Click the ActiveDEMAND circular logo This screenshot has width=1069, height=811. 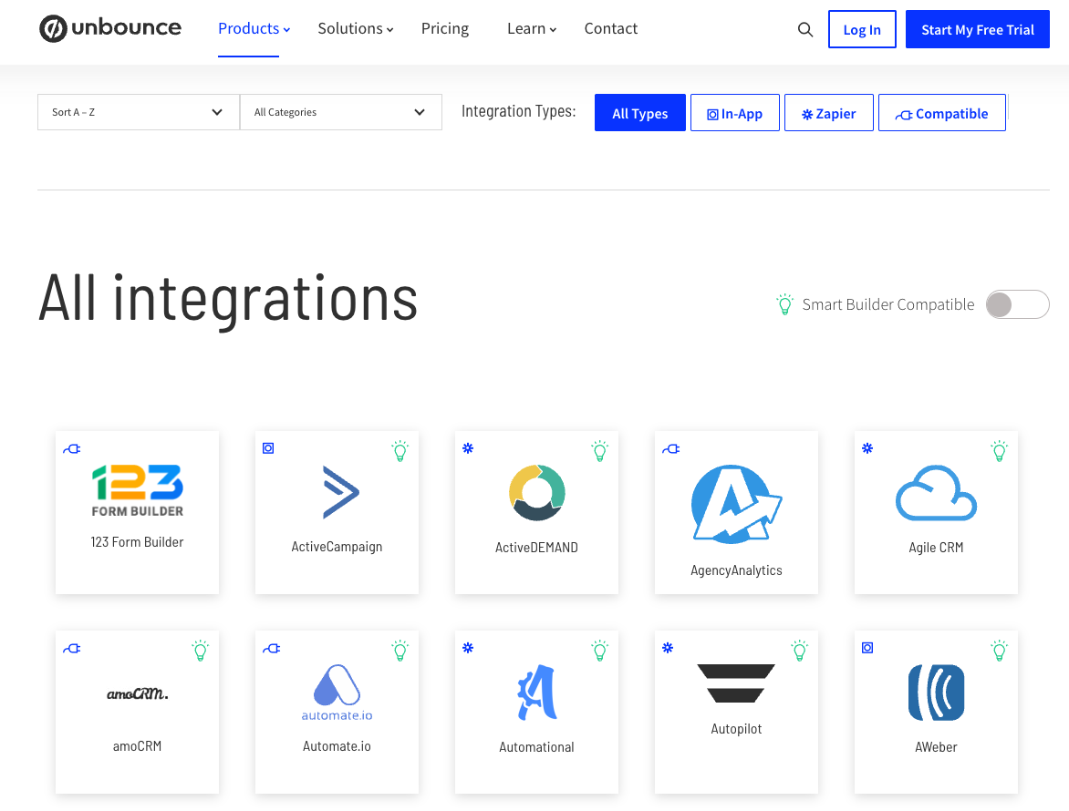click(537, 492)
